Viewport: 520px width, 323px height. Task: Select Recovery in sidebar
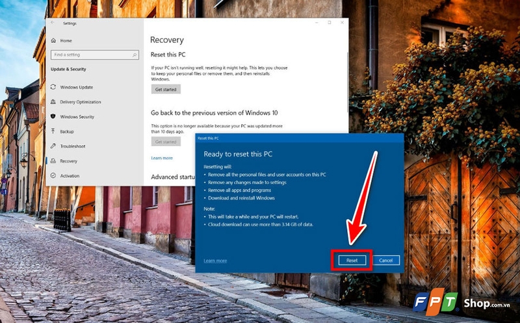(x=68, y=161)
